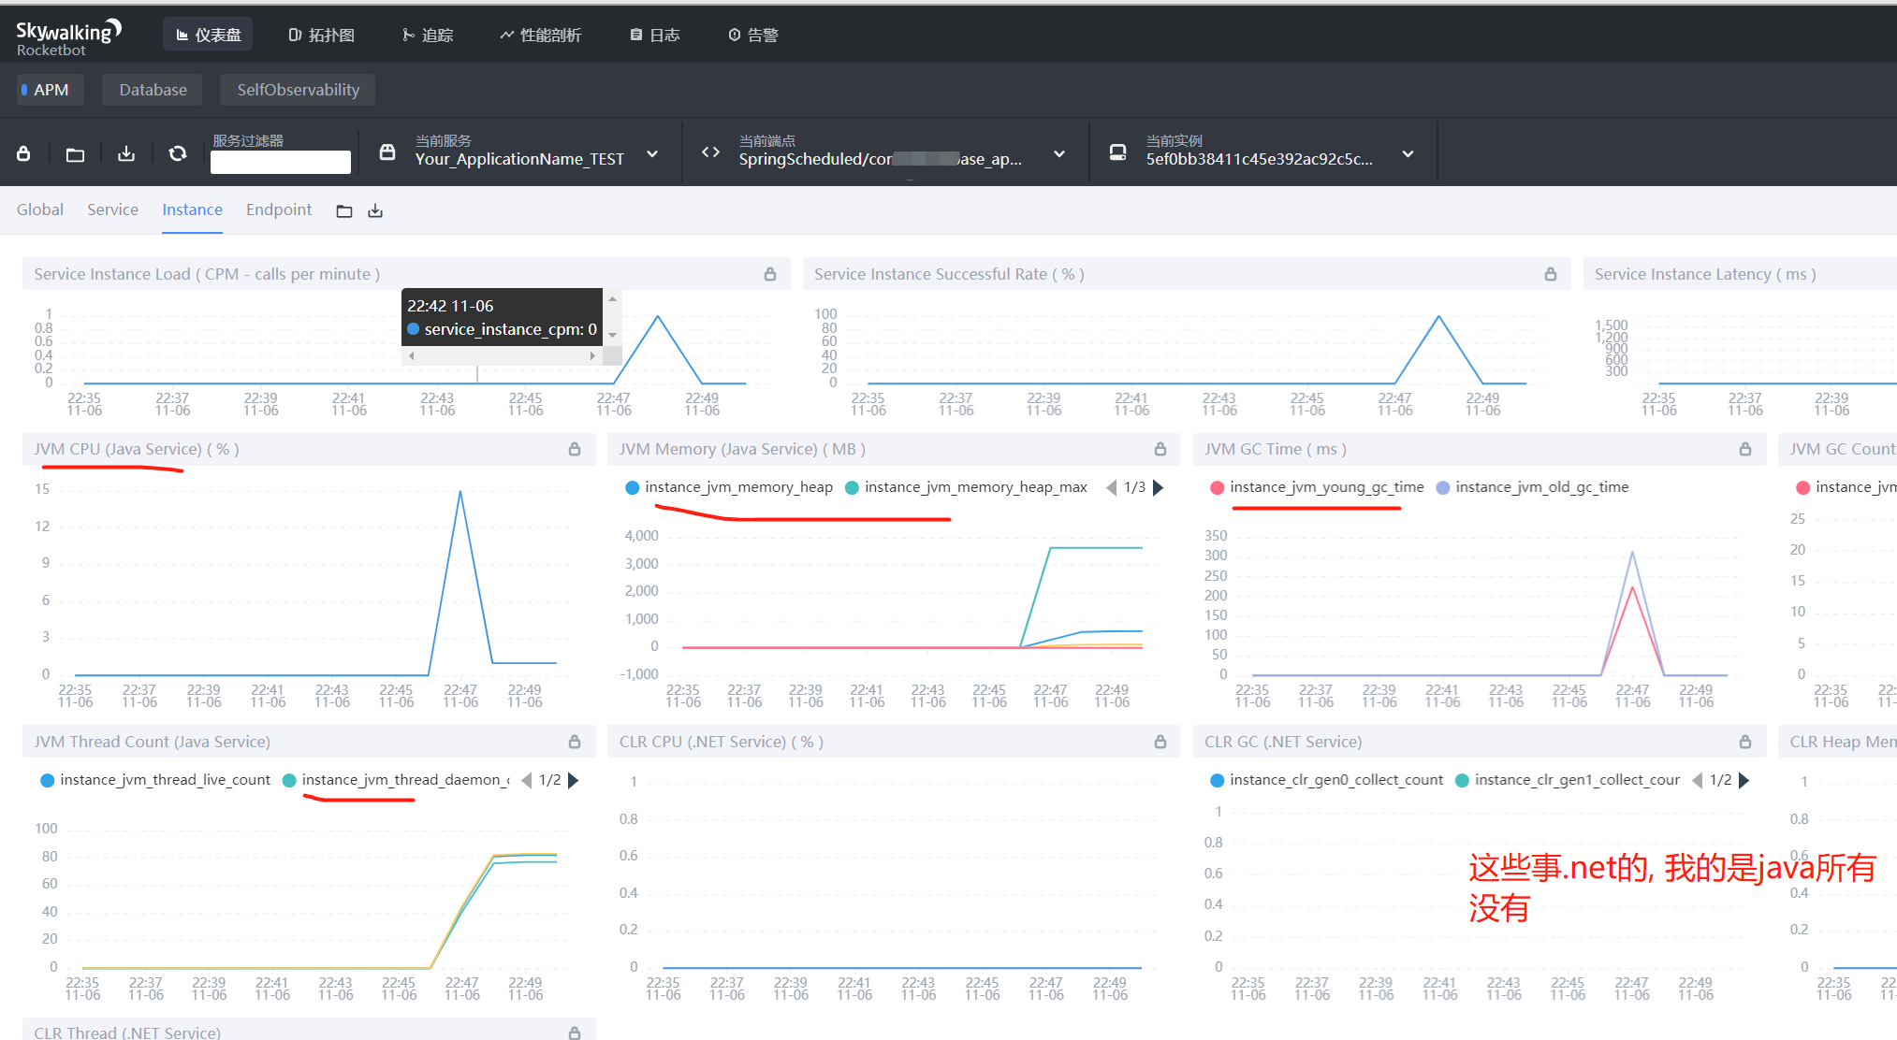Switch to the Endpoint tab
Viewport: 1897px width, 1040px height.
coord(279,209)
